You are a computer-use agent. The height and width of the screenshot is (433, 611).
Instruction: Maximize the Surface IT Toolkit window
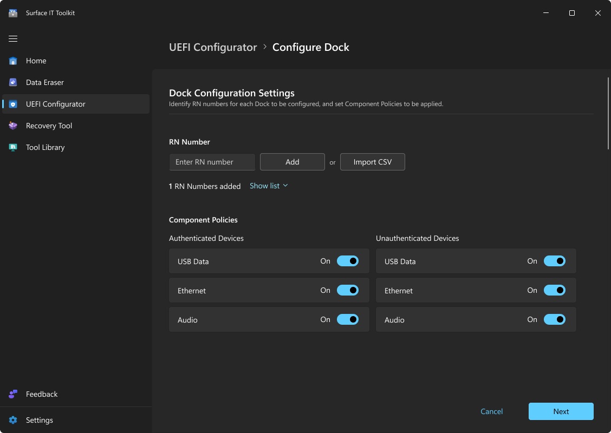(x=571, y=13)
